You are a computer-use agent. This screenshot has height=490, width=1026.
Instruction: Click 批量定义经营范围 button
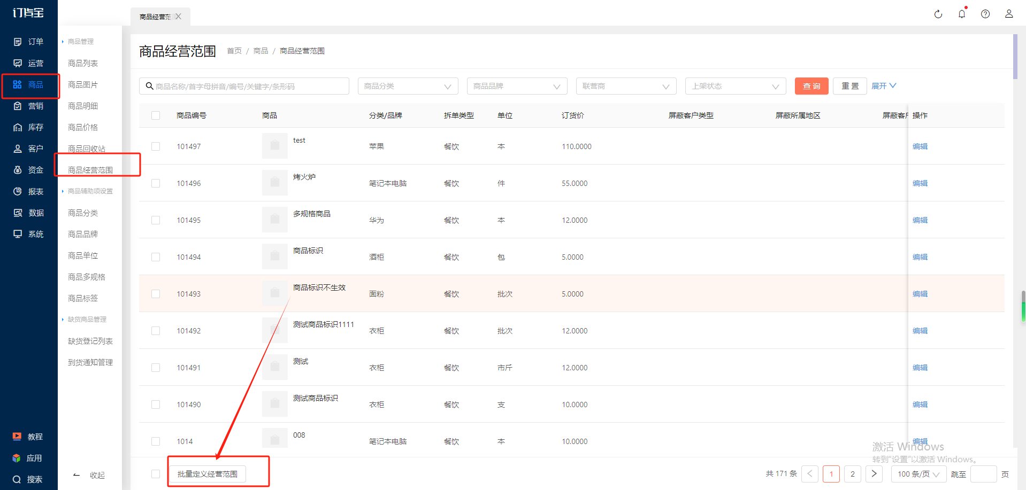(208, 474)
